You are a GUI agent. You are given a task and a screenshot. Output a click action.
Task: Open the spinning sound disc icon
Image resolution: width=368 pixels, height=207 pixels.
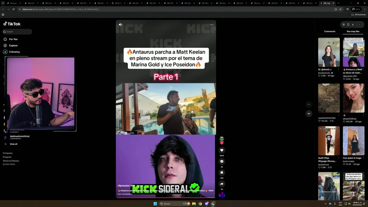[x=222, y=195]
